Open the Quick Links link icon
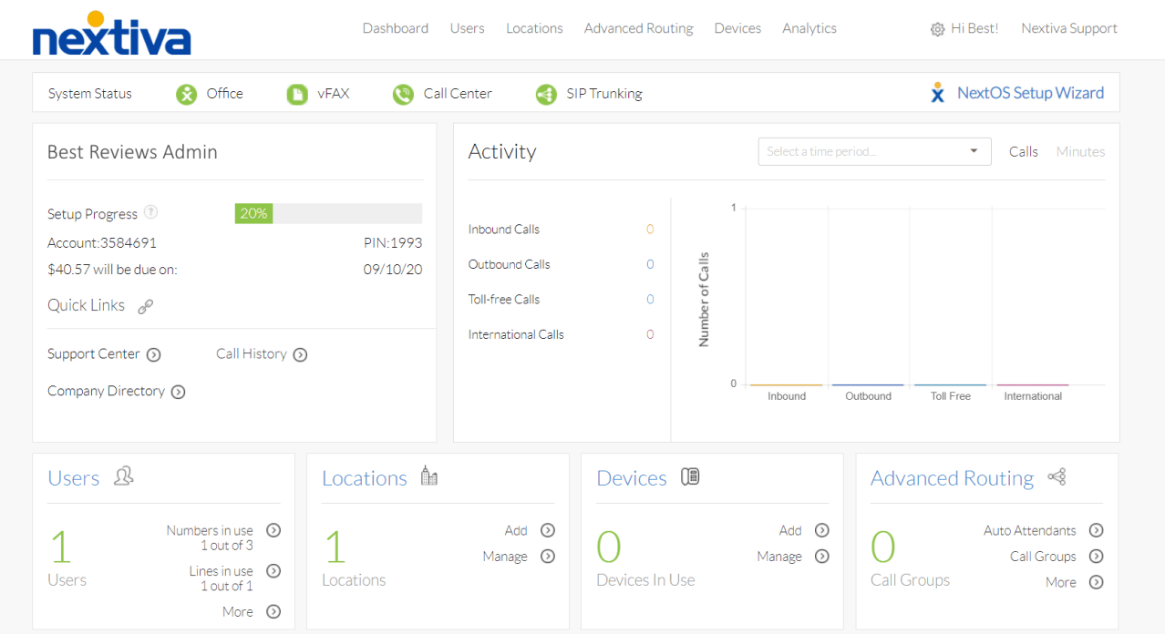Image resolution: width=1165 pixels, height=634 pixels. click(145, 306)
